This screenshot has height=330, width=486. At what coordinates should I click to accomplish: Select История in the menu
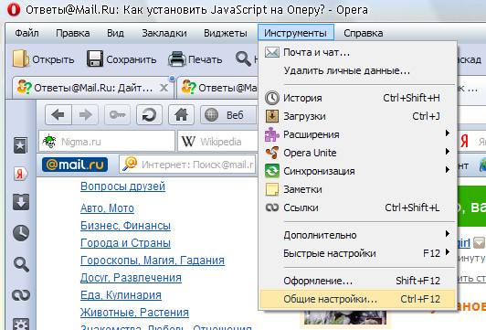click(x=358, y=98)
